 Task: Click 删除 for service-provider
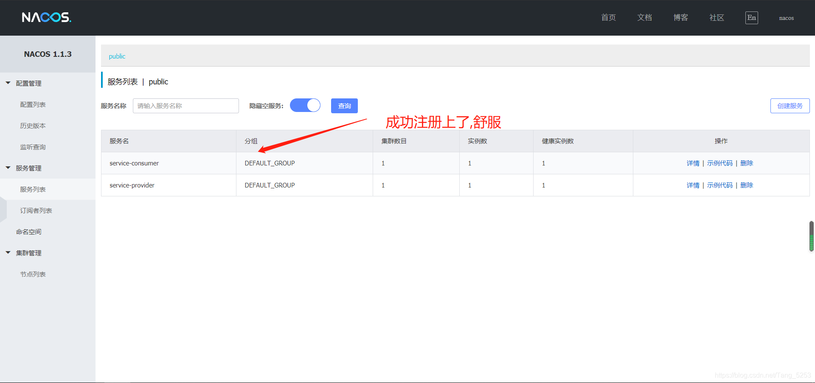point(747,185)
